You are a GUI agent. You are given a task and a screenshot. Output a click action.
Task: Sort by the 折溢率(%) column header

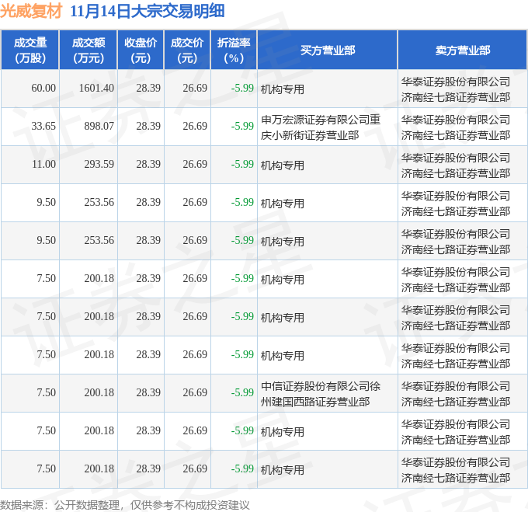234,51
